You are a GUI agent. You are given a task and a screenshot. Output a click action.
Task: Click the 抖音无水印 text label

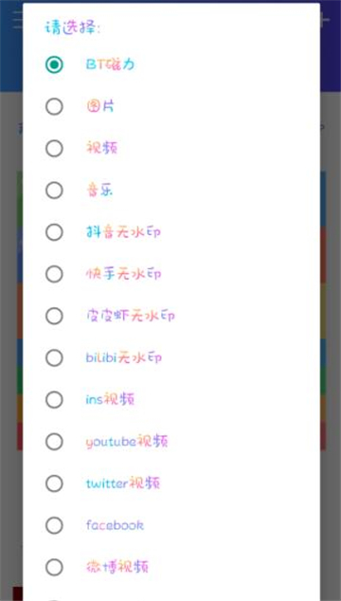(123, 232)
